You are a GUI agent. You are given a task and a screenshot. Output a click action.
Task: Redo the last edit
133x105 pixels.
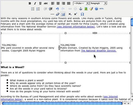[63, 9]
